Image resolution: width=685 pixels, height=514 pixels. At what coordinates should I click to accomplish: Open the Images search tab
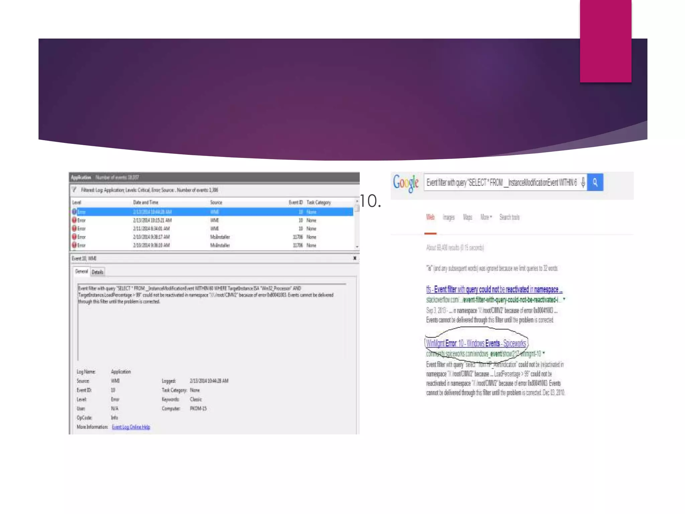[449, 218]
